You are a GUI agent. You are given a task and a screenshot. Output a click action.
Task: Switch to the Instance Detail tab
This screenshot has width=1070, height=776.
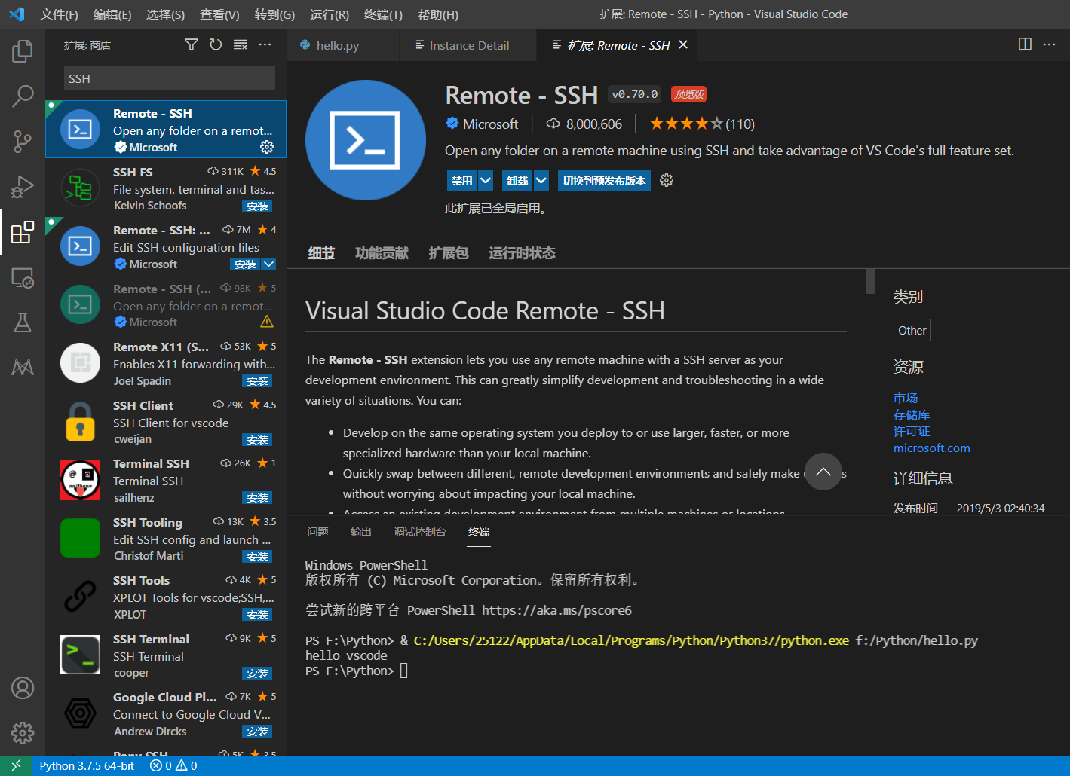tap(469, 45)
